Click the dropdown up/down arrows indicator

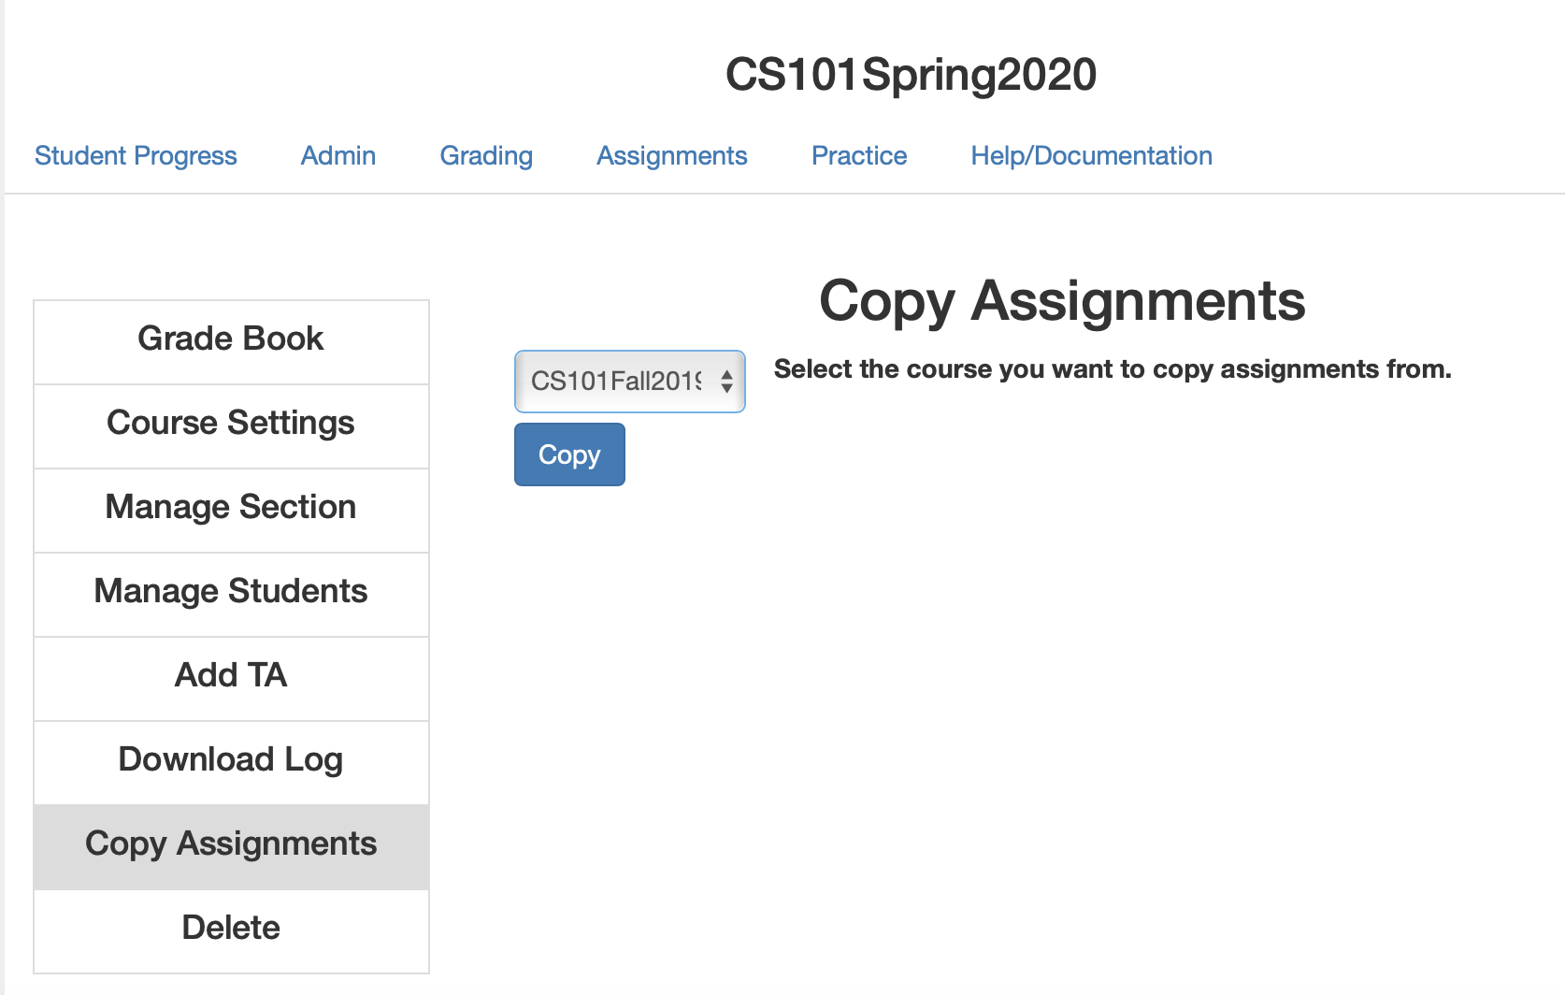pyautogui.click(x=726, y=382)
